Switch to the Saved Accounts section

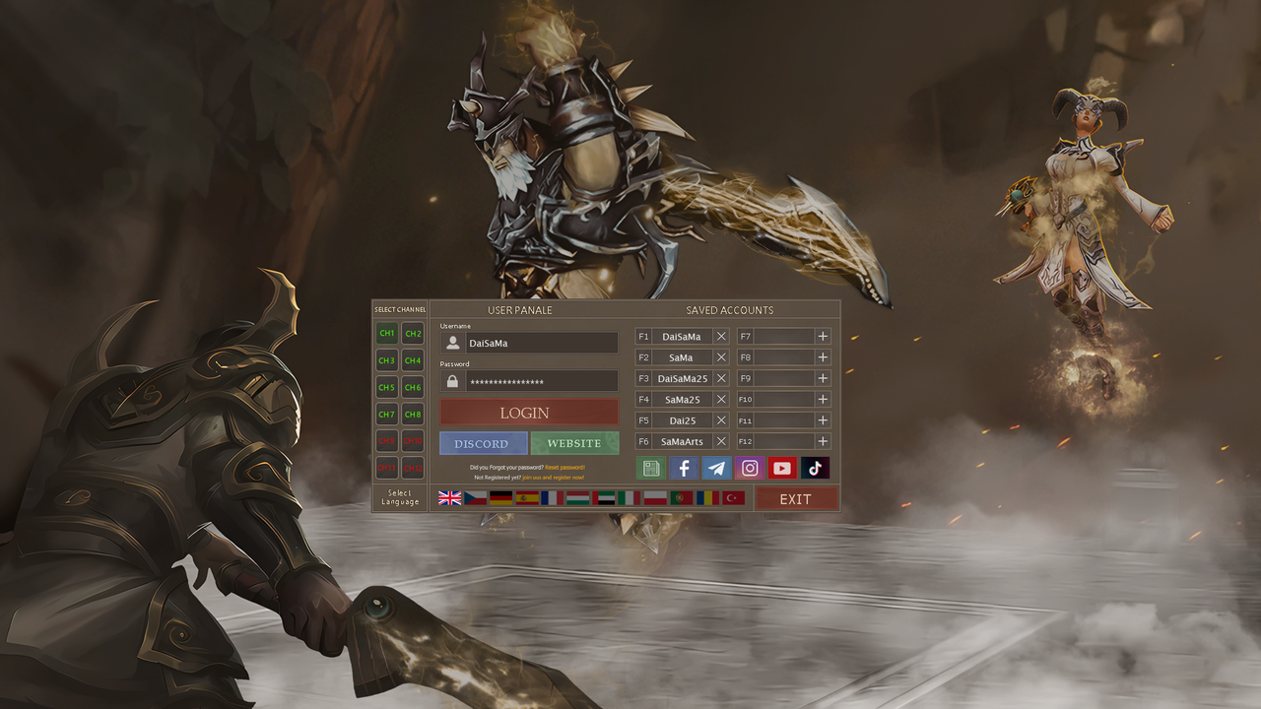click(x=728, y=309)
